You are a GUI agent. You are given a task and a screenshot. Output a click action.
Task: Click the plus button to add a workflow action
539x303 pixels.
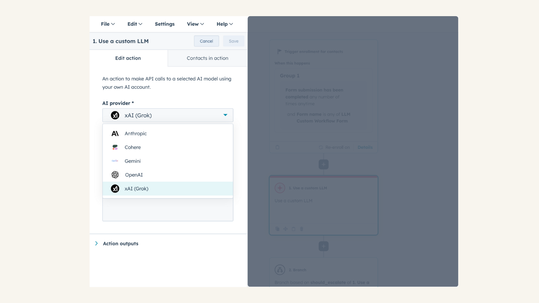click(323, 164)
